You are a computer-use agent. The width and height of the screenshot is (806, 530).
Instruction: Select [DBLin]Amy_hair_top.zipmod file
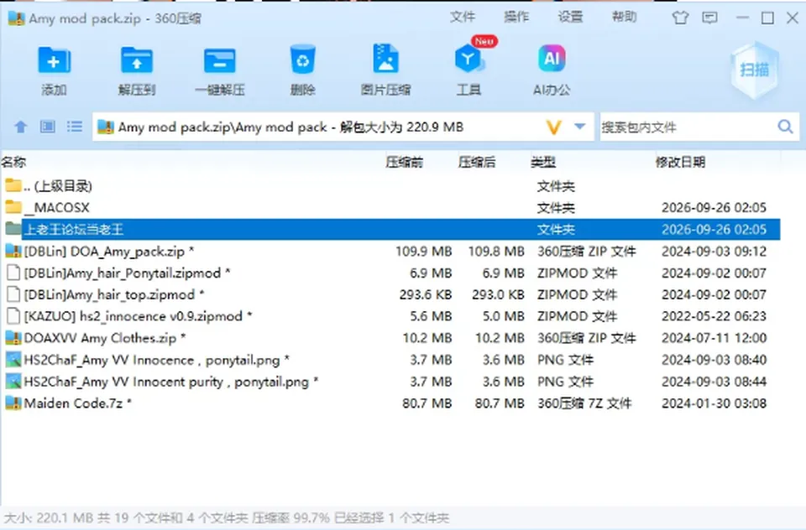coord(390,294)
